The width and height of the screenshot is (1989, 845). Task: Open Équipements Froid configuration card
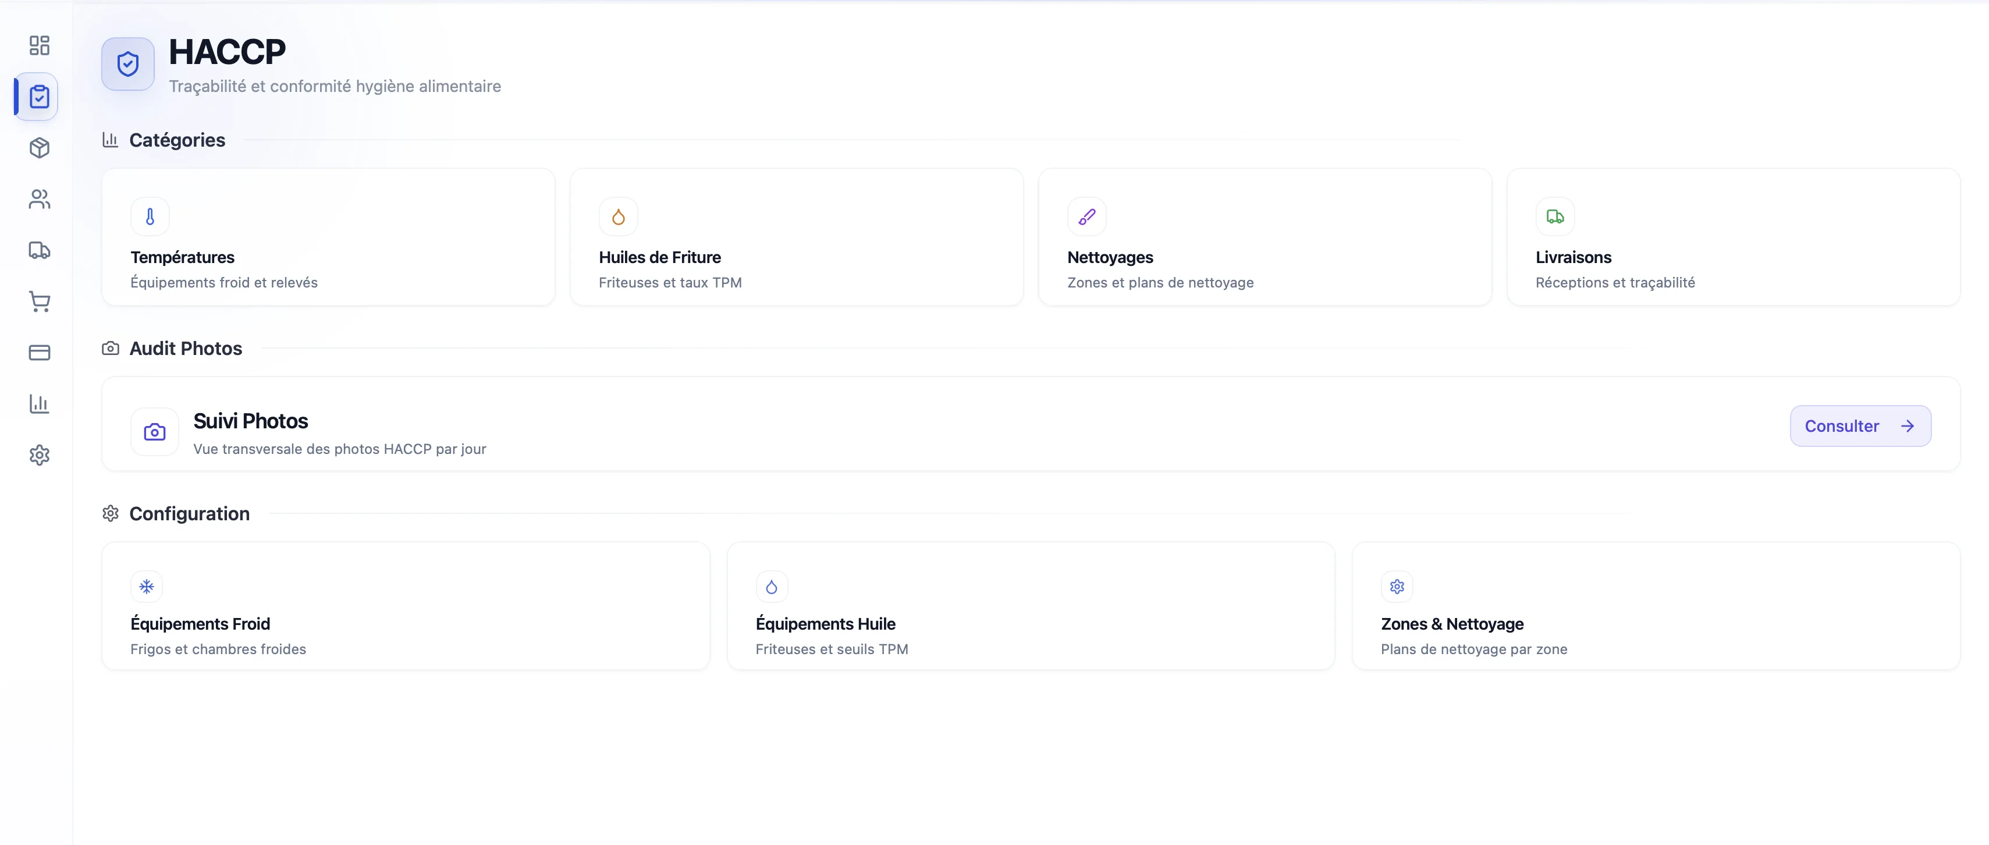click(404, 606)
